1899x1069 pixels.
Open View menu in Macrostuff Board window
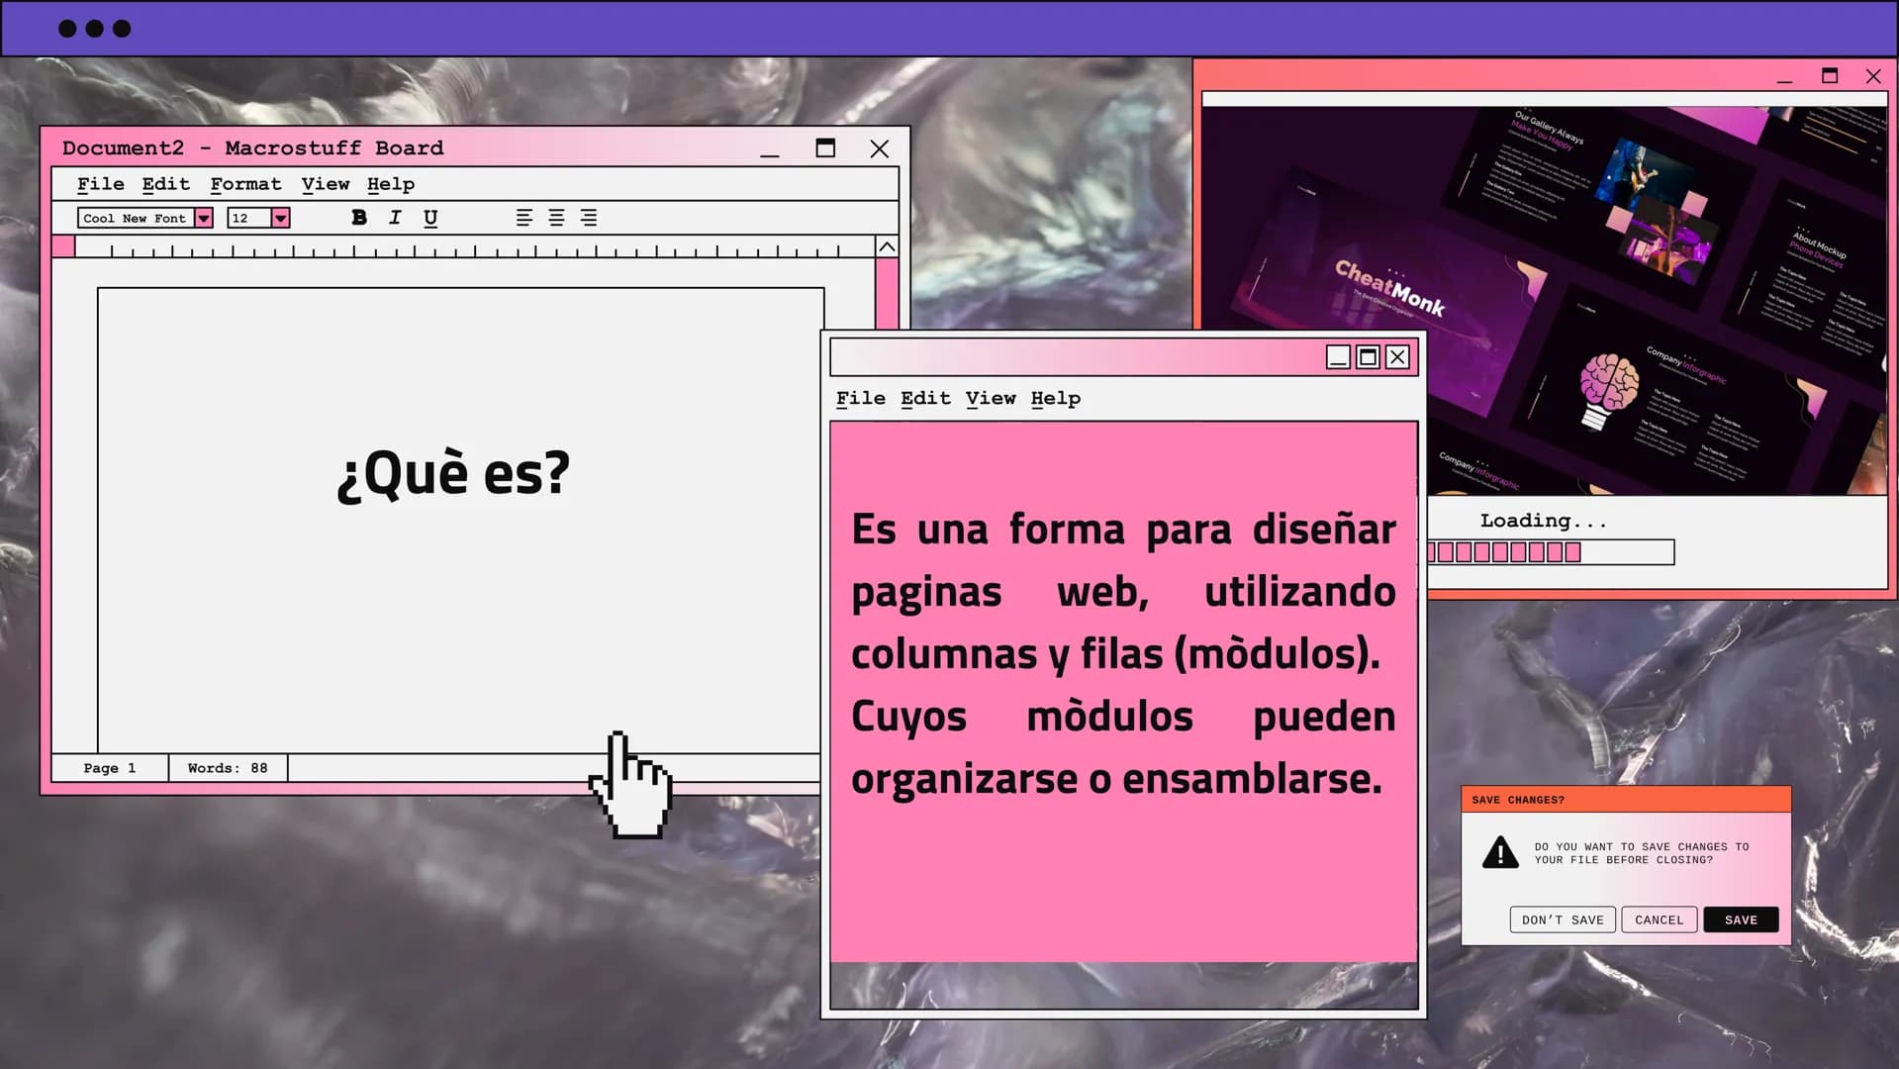coord(326,184)
